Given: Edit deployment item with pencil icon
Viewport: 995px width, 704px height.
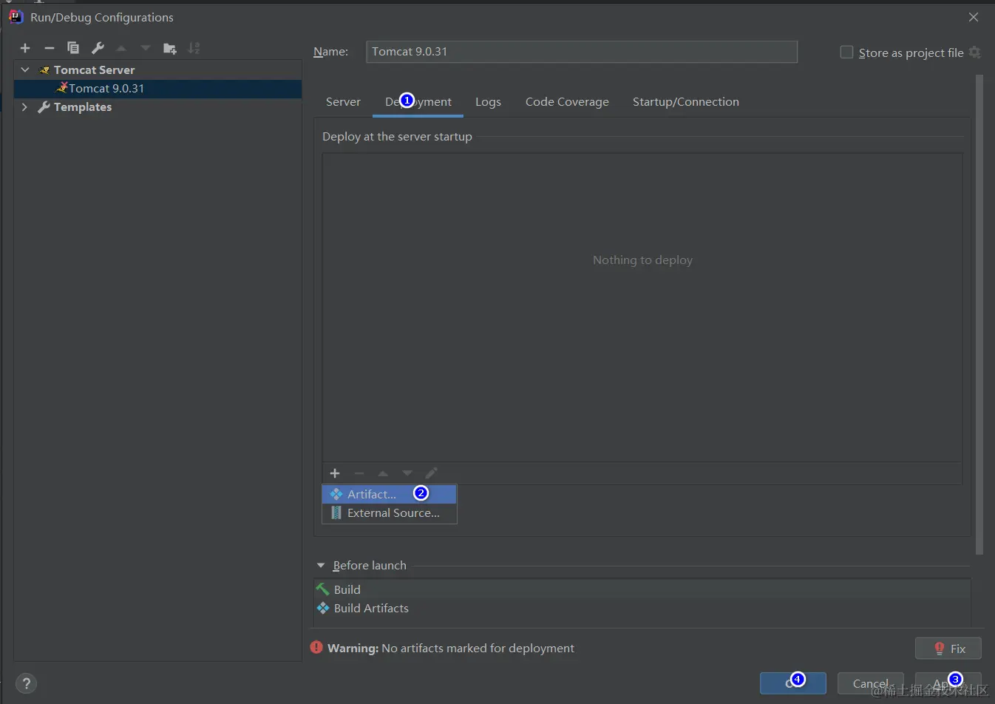Looking at the screenshot, I should 432,473.
